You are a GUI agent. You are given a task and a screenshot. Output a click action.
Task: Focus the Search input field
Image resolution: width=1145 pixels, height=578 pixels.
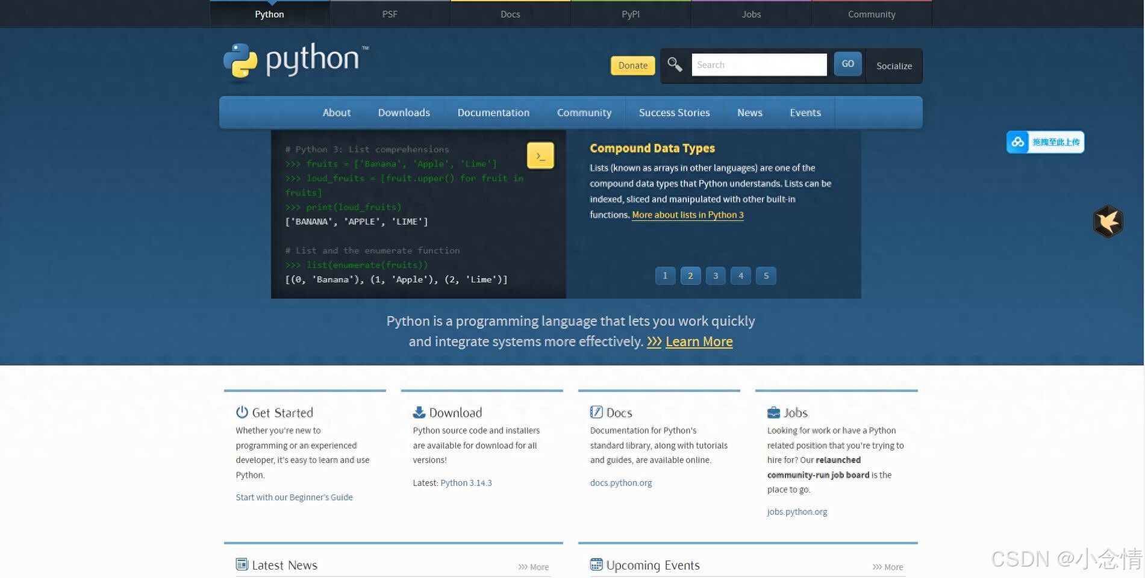click(759, 64)
